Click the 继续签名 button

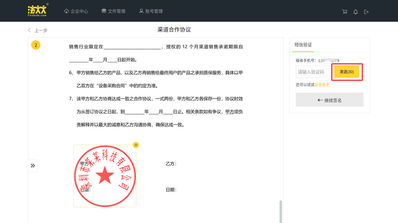pyautogui.click(x=329, y=100)
